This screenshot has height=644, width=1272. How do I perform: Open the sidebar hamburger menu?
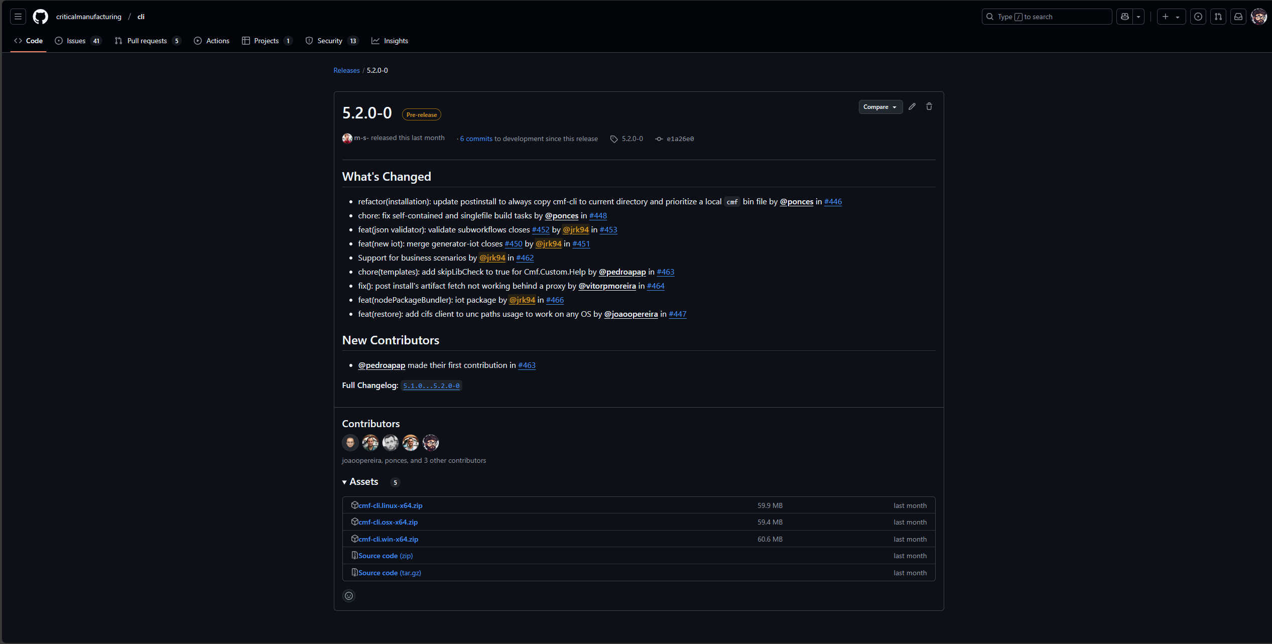tap(18, 16)
